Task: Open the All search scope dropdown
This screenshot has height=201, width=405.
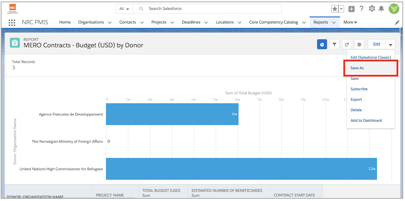Action: tap(124, 9)
